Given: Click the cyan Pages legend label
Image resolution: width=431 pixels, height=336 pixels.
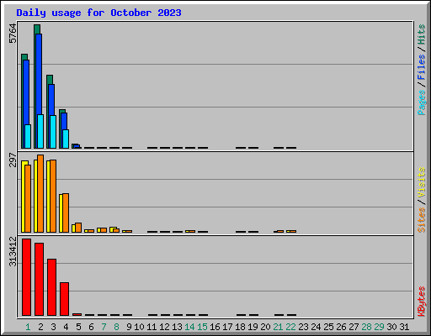Looking at the screenshot, I should 422,102.
